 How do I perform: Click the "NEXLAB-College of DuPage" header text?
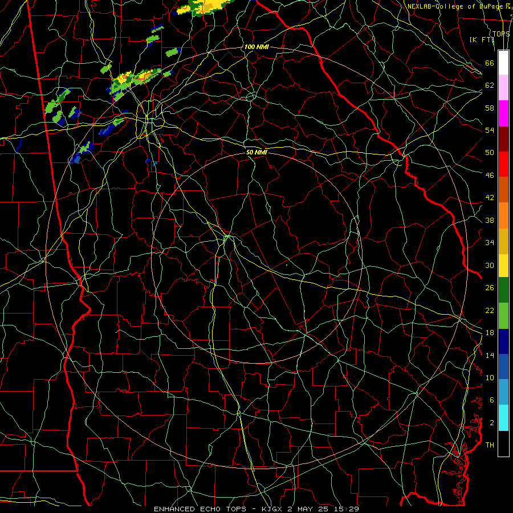455,6
